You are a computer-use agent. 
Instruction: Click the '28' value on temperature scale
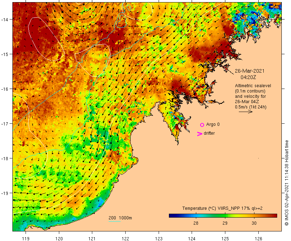(196, 223)
